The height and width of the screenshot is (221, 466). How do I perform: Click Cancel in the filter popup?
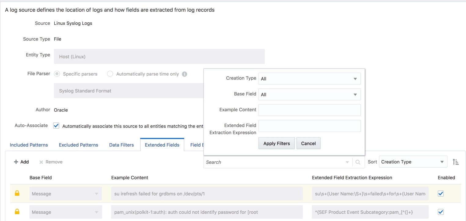[x=308, y=143]
